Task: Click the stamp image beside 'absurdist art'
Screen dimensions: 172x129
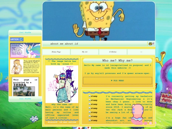Action: pos(93,120)
